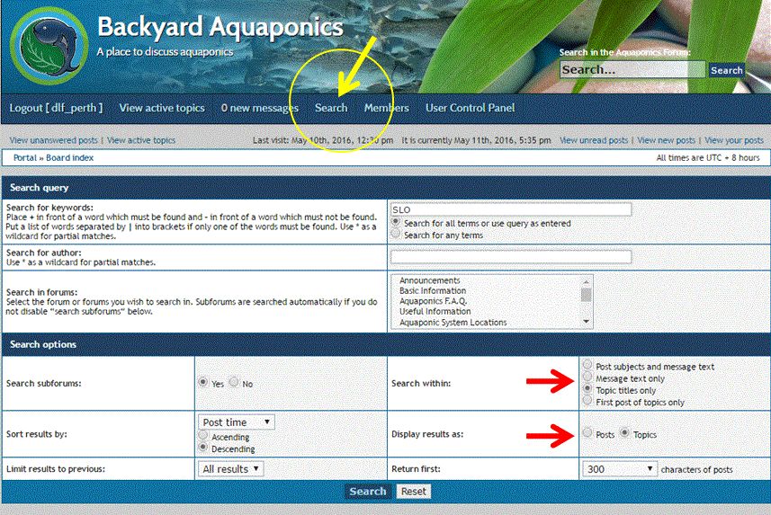
Task: Click the Reset button
Action: tap(414, 492)
